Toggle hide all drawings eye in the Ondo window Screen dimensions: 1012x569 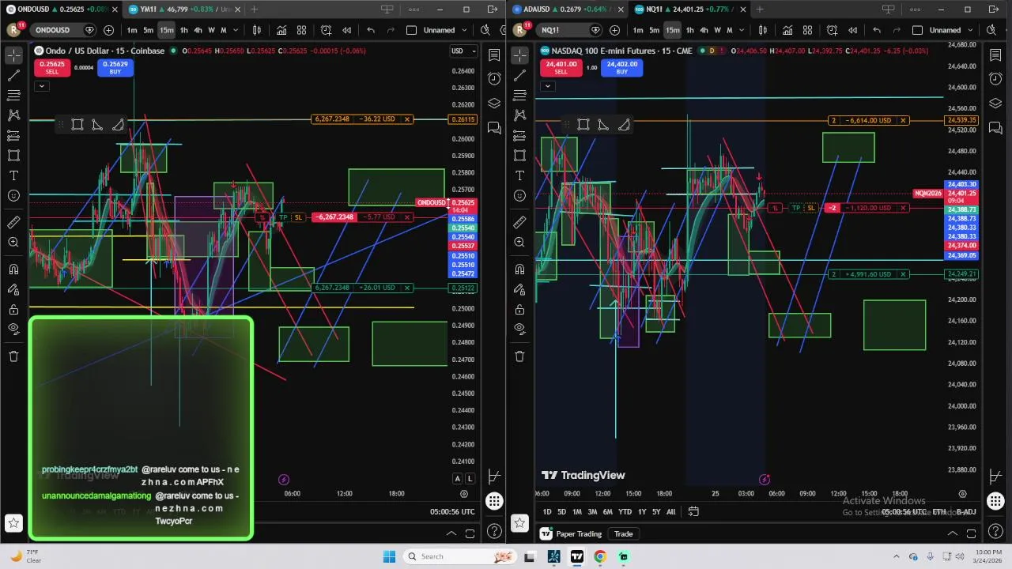pyautogui.click(x=13, y=329)
